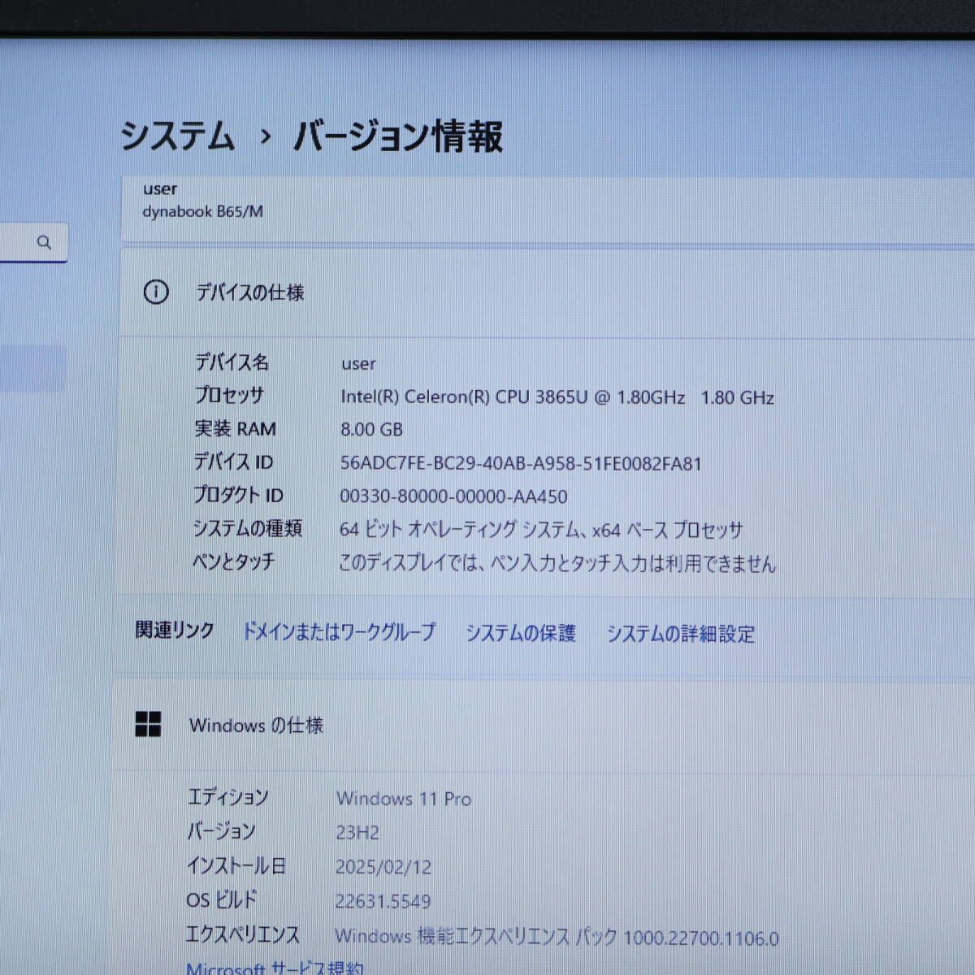Select the product ID 00330-80000-00000-AA450

coord(453,496)
